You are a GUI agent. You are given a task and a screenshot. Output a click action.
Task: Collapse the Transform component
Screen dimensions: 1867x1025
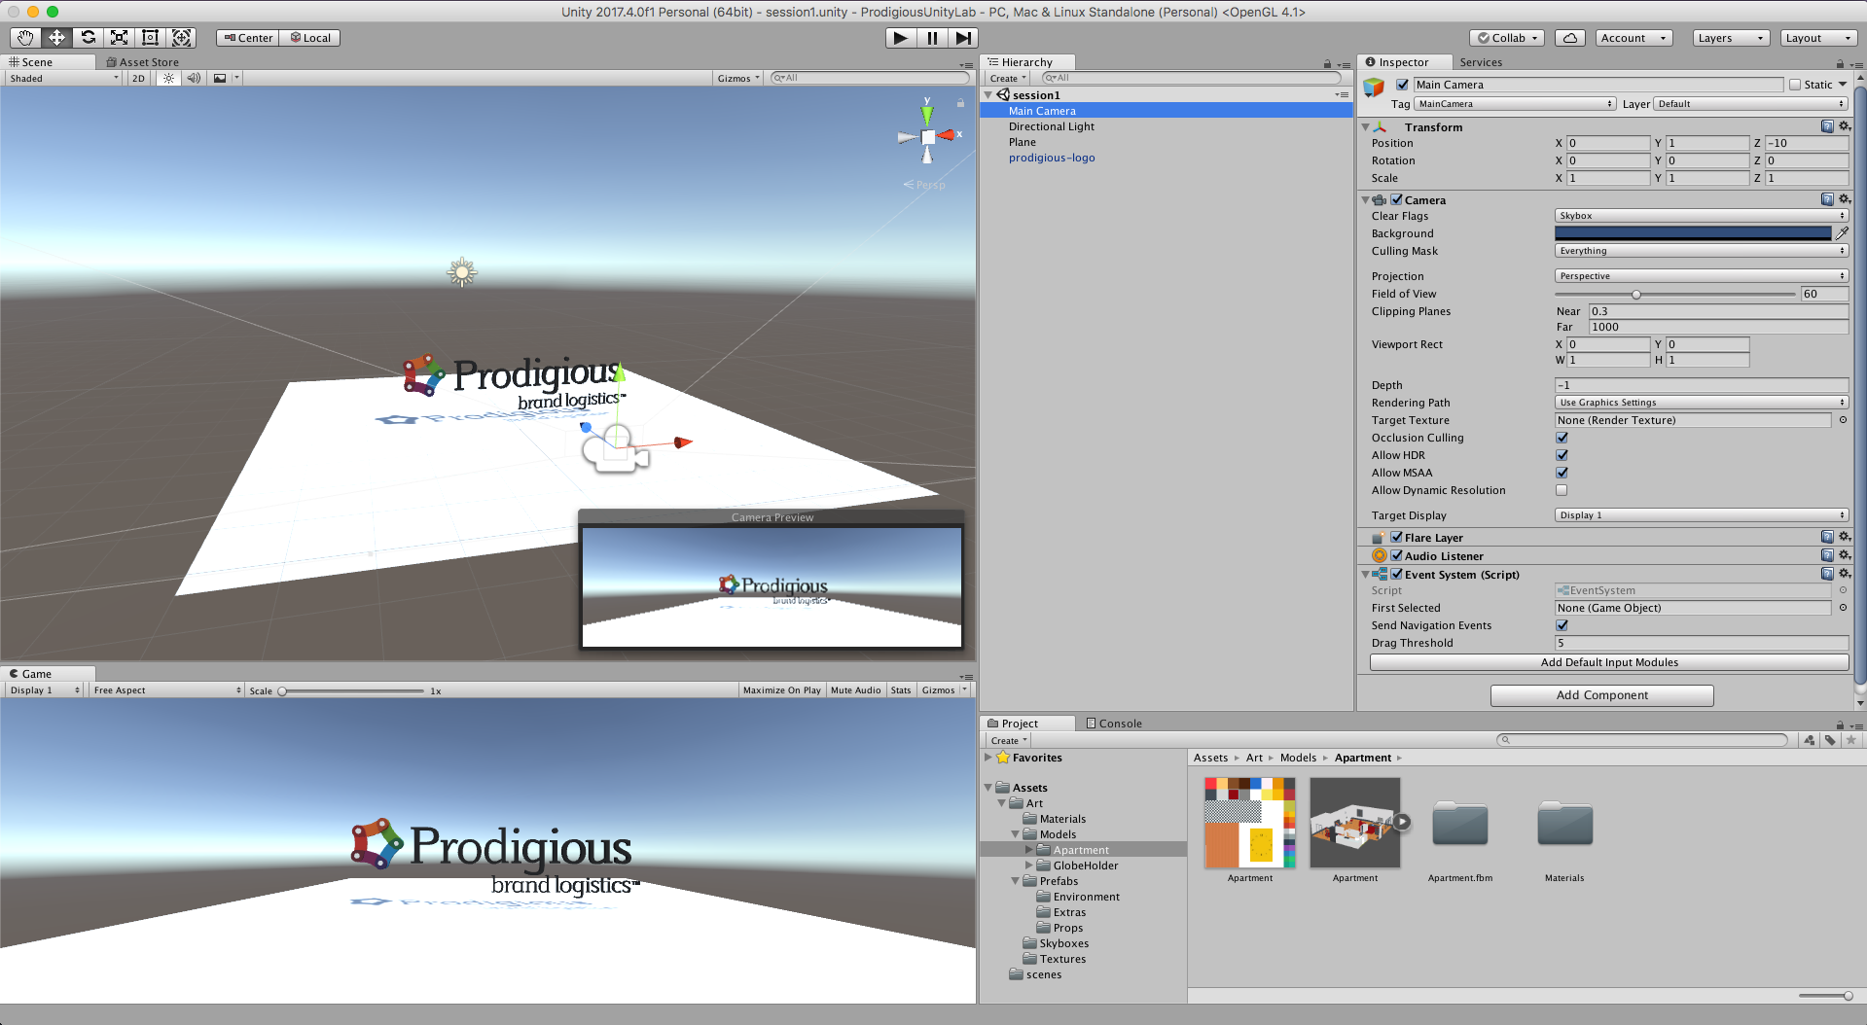[x=1366, y=127]
